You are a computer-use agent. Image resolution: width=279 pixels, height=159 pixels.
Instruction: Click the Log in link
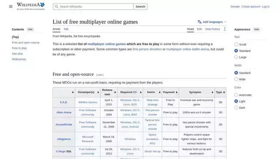[265, 7]
